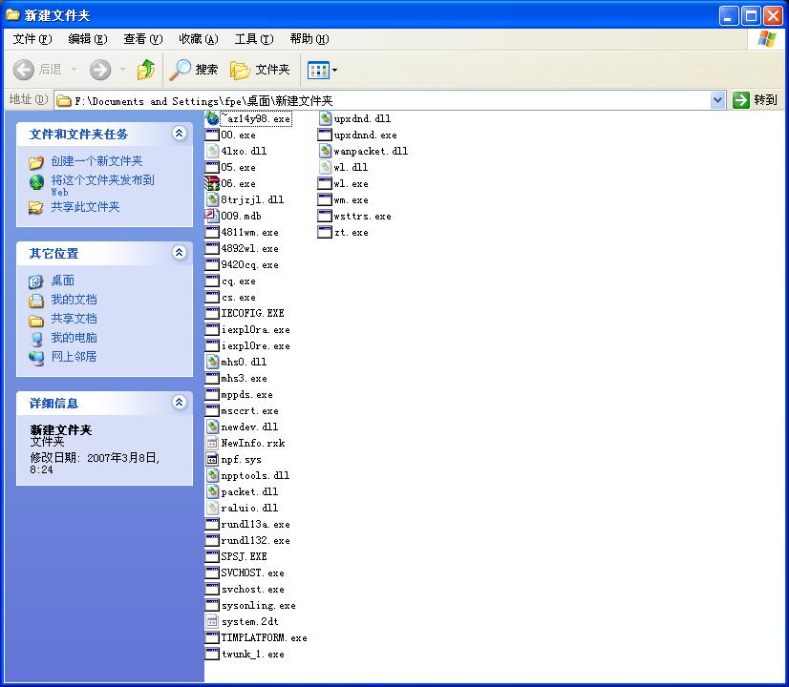
Task: Select the NewInfo.rxk file icon
Action: (x=212, y=444)
